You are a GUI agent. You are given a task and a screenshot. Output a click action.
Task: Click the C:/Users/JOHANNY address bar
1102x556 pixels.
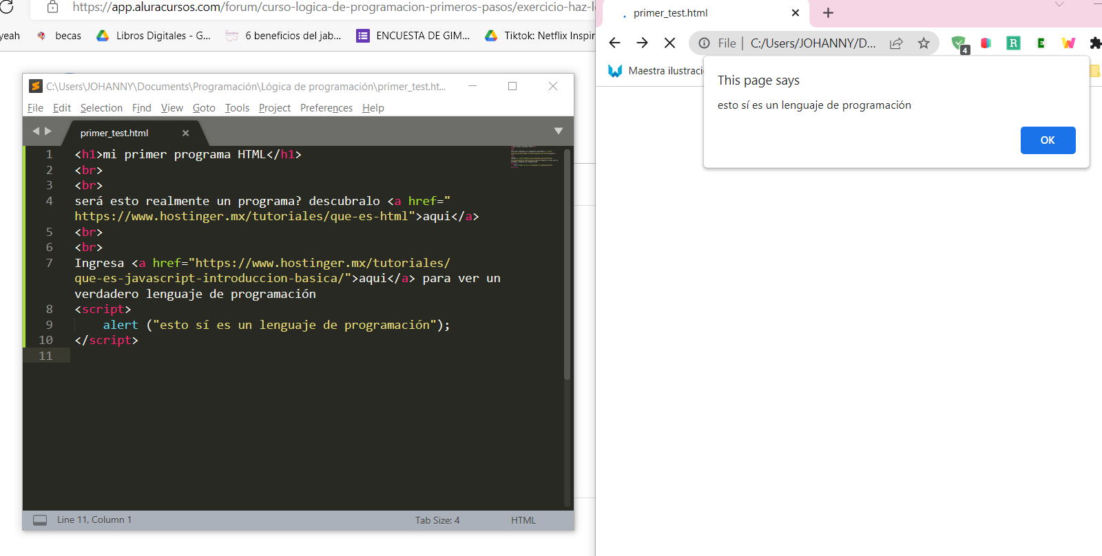coord(813,43)
